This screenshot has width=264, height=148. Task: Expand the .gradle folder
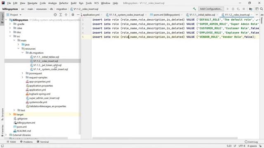10,24
